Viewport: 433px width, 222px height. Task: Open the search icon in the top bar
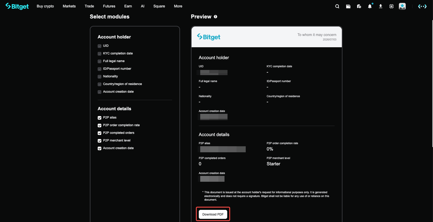pos(337,6)
